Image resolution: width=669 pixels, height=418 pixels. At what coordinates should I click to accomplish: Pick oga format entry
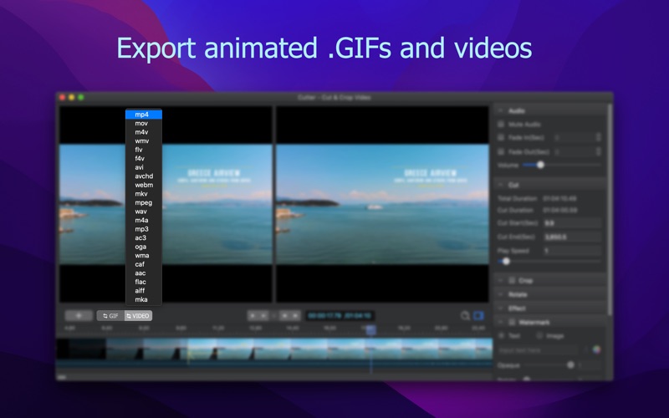pos(144,247)
